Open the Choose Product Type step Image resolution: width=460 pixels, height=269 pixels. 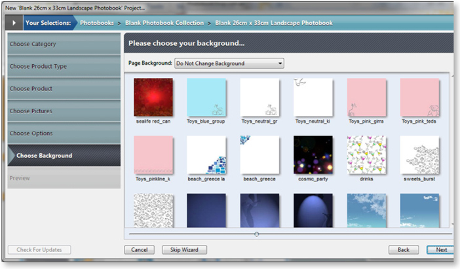click(x=64, y=66)
